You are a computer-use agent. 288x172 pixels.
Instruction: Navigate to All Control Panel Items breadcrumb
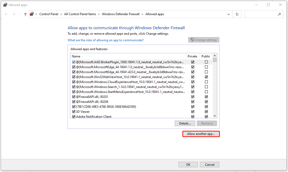click(80, 14)
